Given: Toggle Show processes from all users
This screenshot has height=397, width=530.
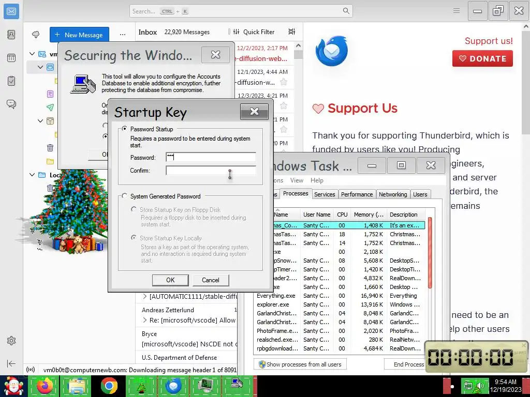Looking at the screenshot, I should [300, 364].
